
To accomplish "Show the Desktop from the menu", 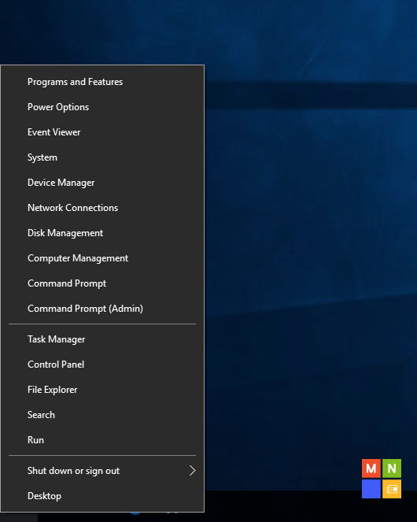I will (x=102, y=496).
